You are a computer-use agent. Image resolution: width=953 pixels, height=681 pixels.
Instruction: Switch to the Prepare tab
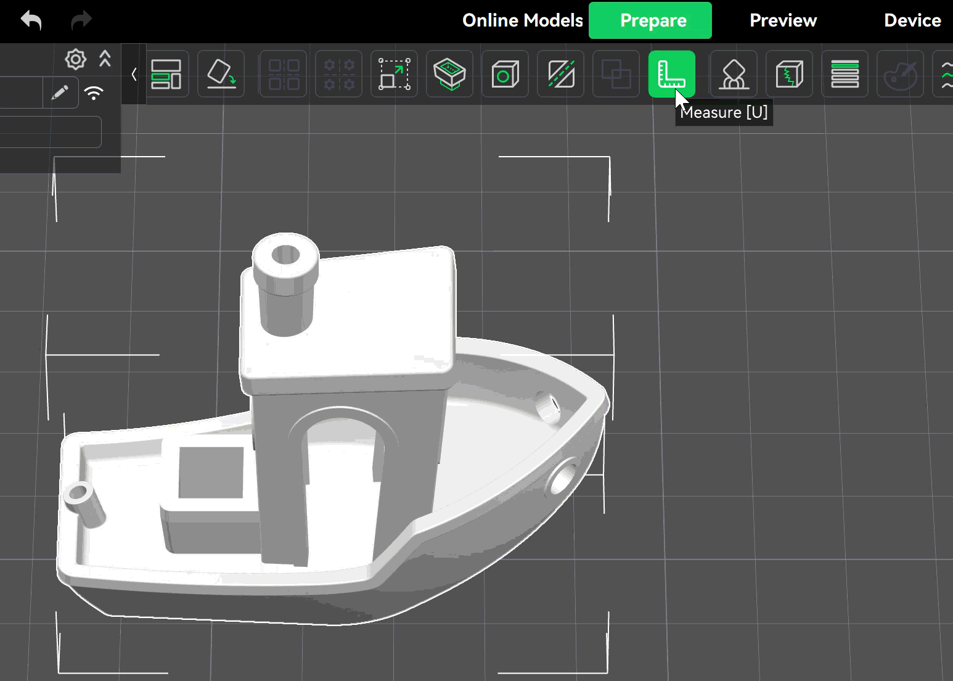(x=650, y=20)
